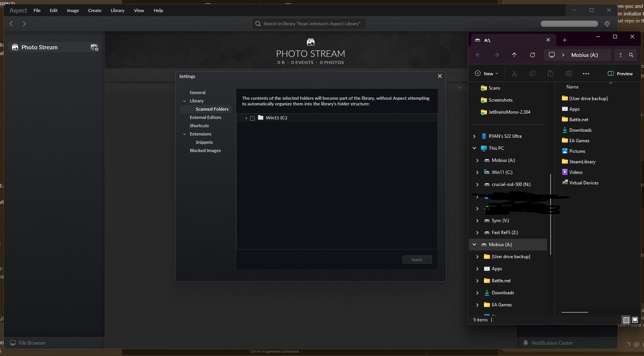Refresh the File Explorer view
This screenshot has width=644, height=356.
pyautogui.click(x=532, y=55)
